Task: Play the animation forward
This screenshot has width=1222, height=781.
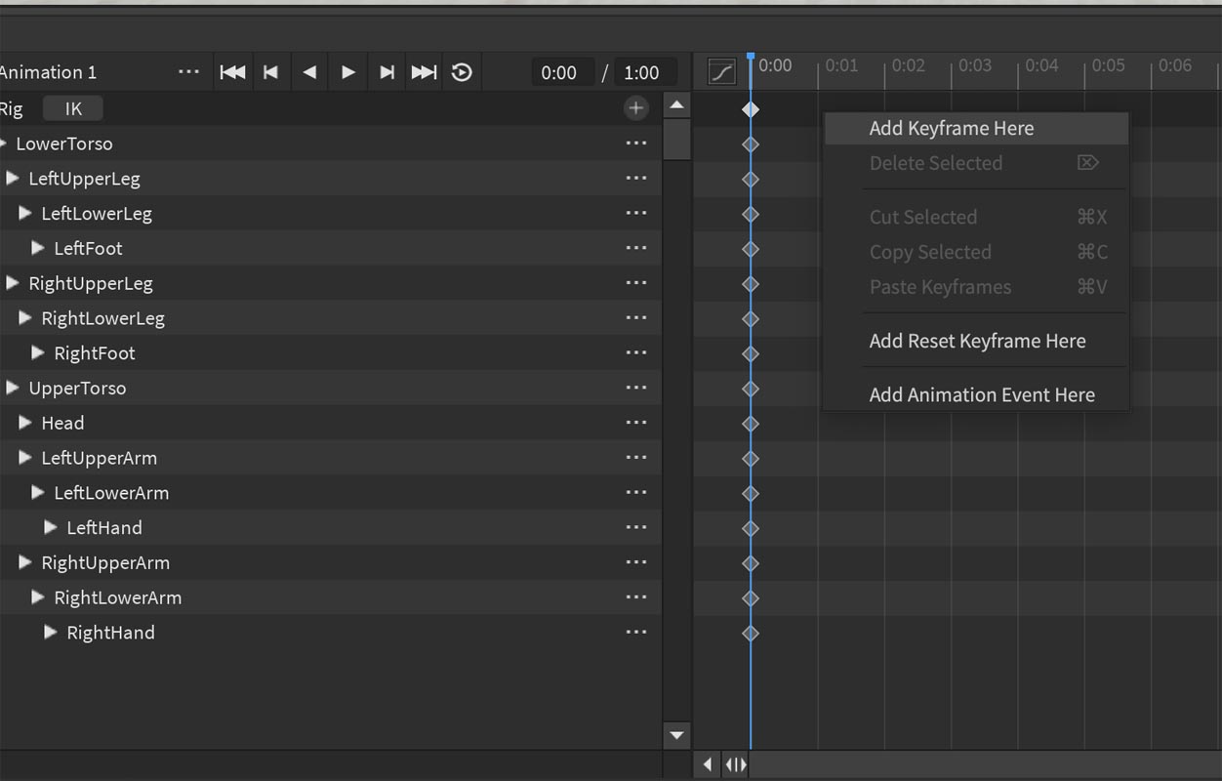Action: [347, 72]
